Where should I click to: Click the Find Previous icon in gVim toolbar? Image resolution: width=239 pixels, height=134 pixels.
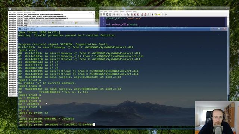(x=138, y=15)
